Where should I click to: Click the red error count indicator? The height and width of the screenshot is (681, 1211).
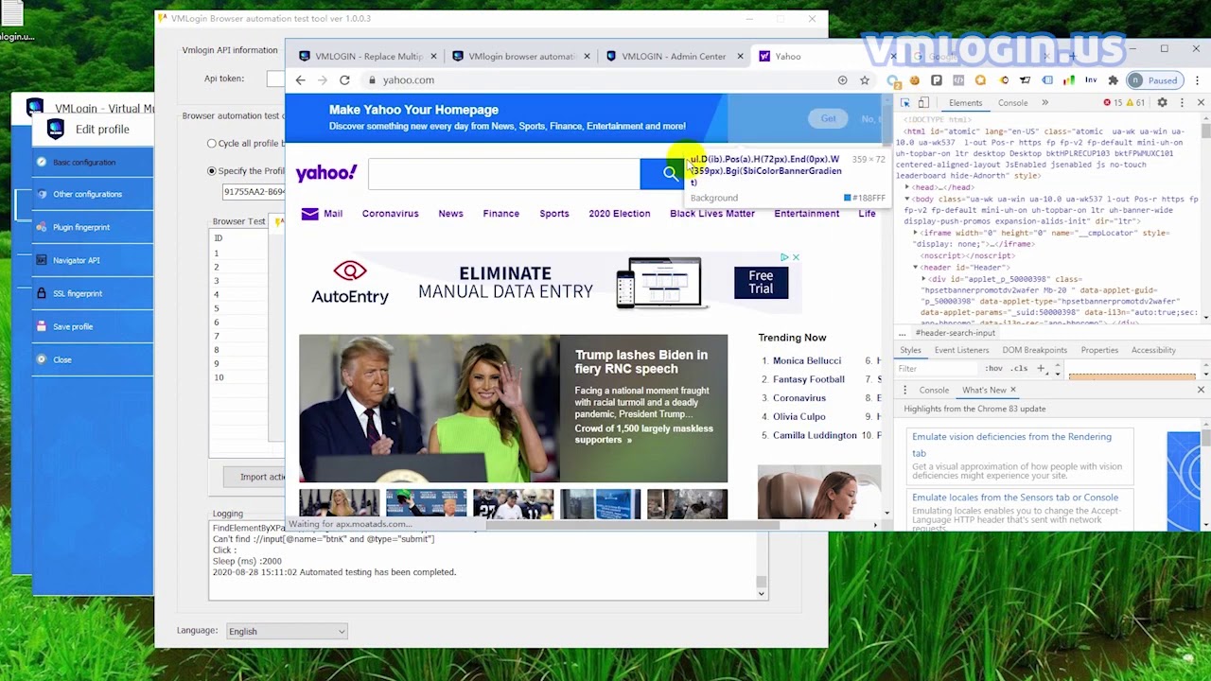tap(1113, 102)
